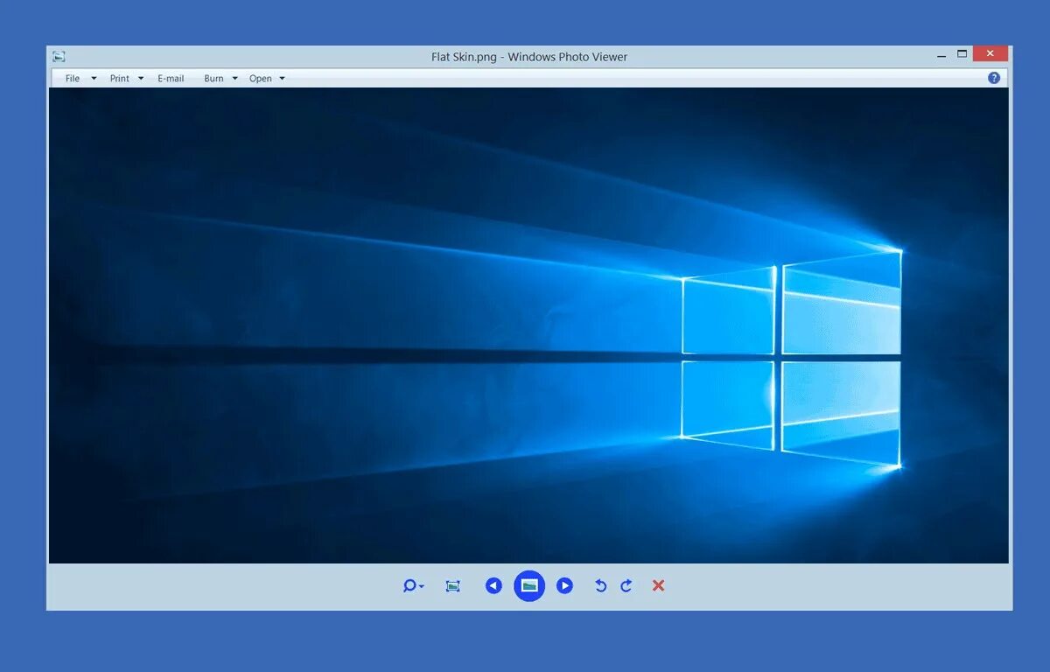The width and height of the screenshot is (1050, 672).
Task: Open the Help question mark icon
Action: [x=994, y=77]
